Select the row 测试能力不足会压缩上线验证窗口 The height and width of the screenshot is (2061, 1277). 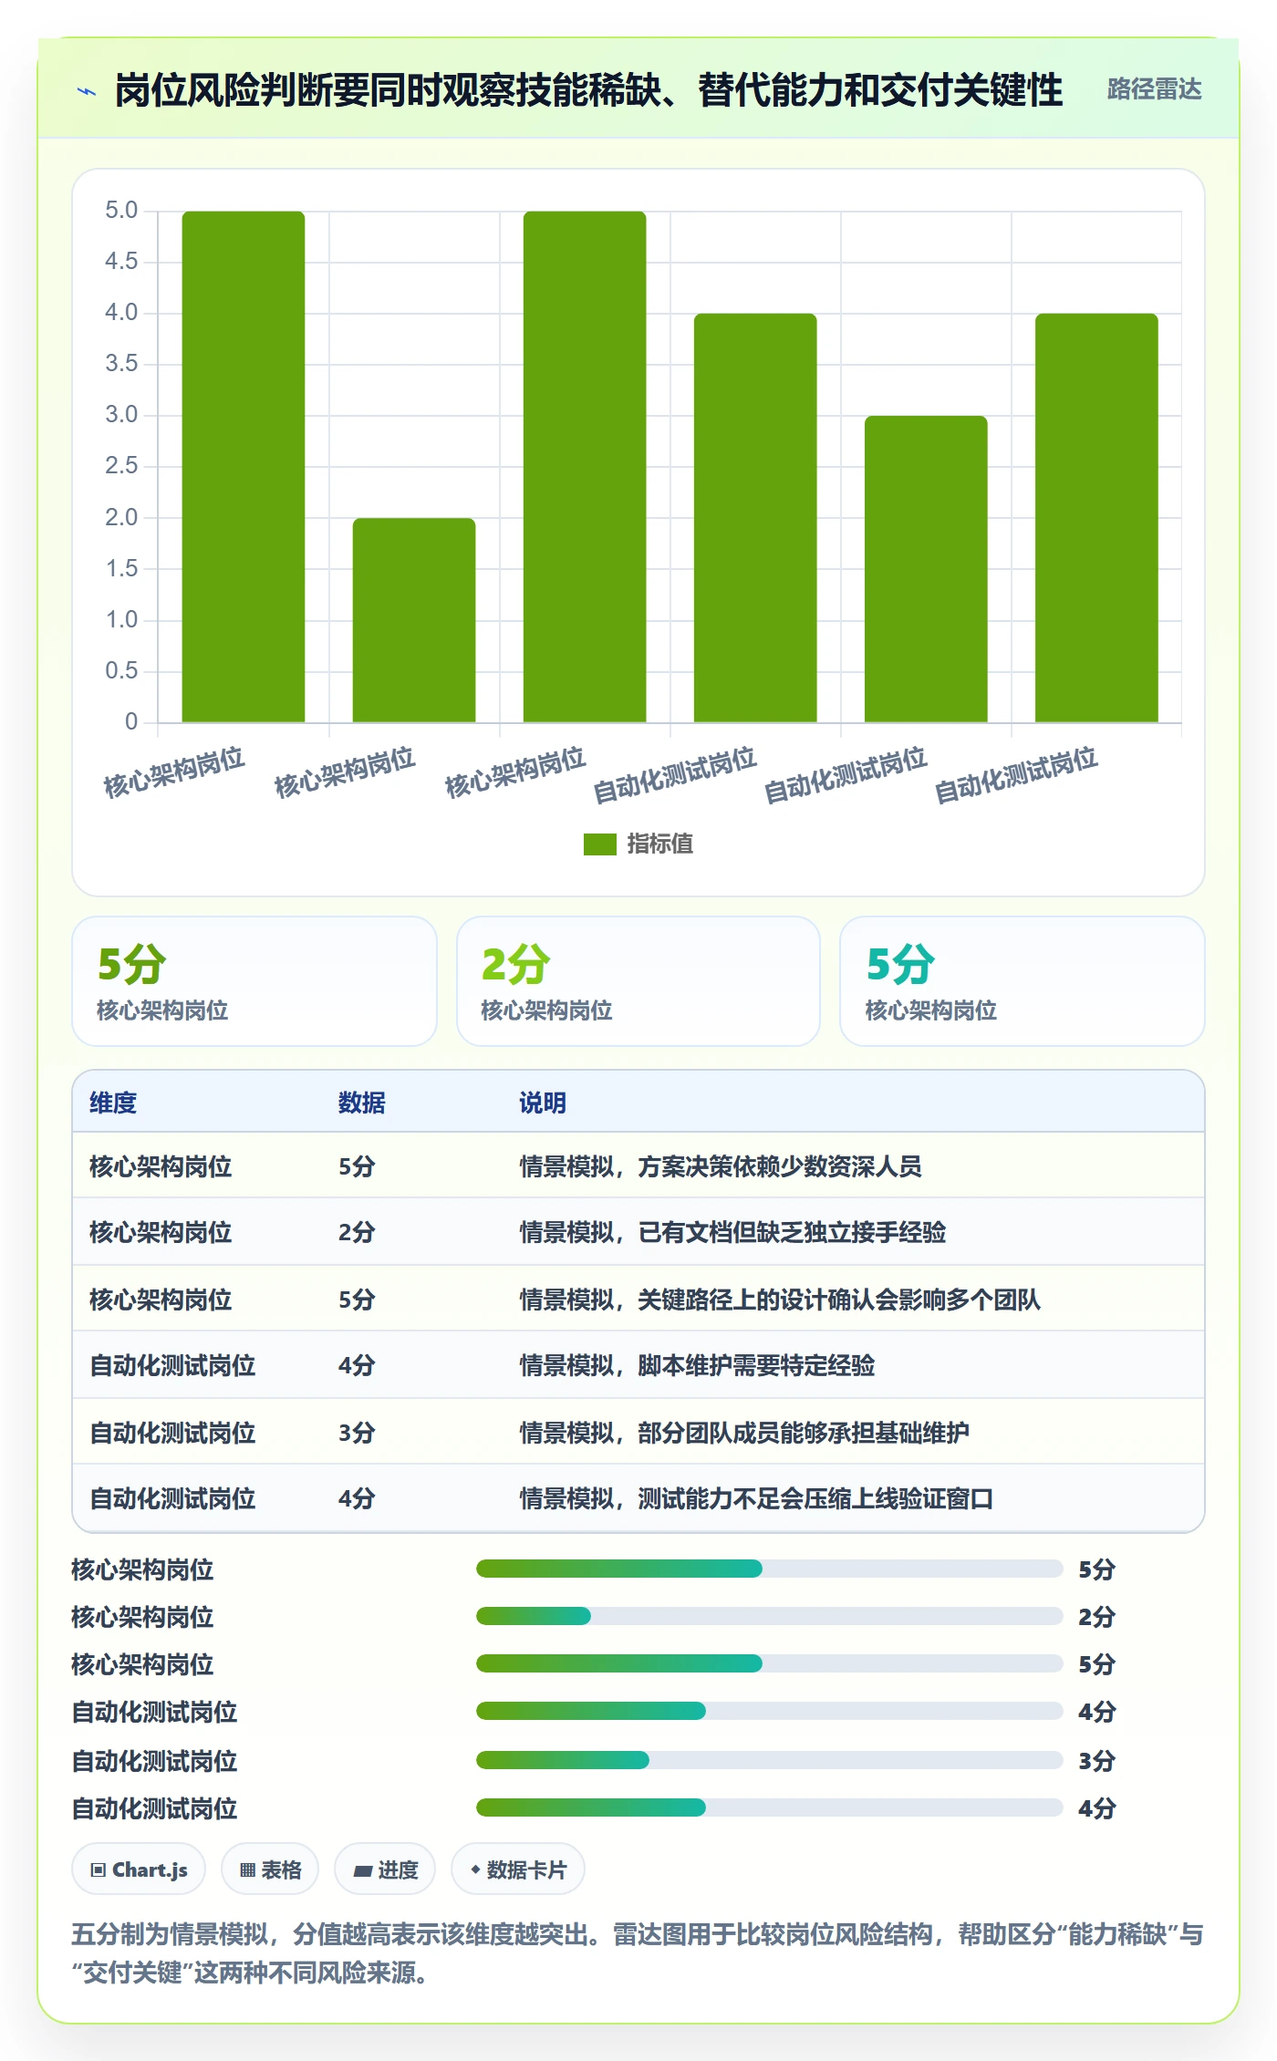tap(638, 1498)
